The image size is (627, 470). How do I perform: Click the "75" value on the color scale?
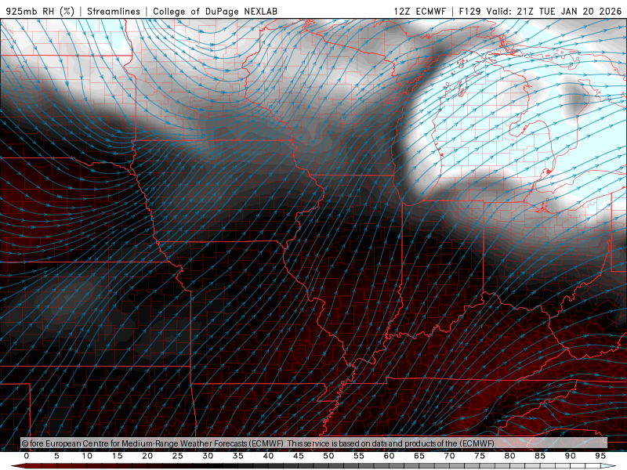480,456
